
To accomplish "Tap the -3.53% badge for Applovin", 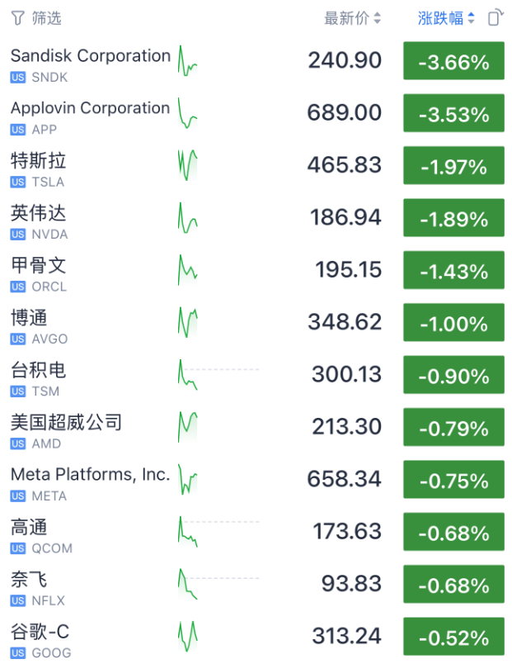I will [x=453, y=113].
